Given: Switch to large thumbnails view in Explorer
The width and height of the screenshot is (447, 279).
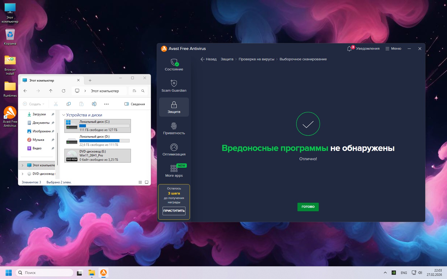Looking at the screenshot, I should pyautogui.click(x=147, y=182).
